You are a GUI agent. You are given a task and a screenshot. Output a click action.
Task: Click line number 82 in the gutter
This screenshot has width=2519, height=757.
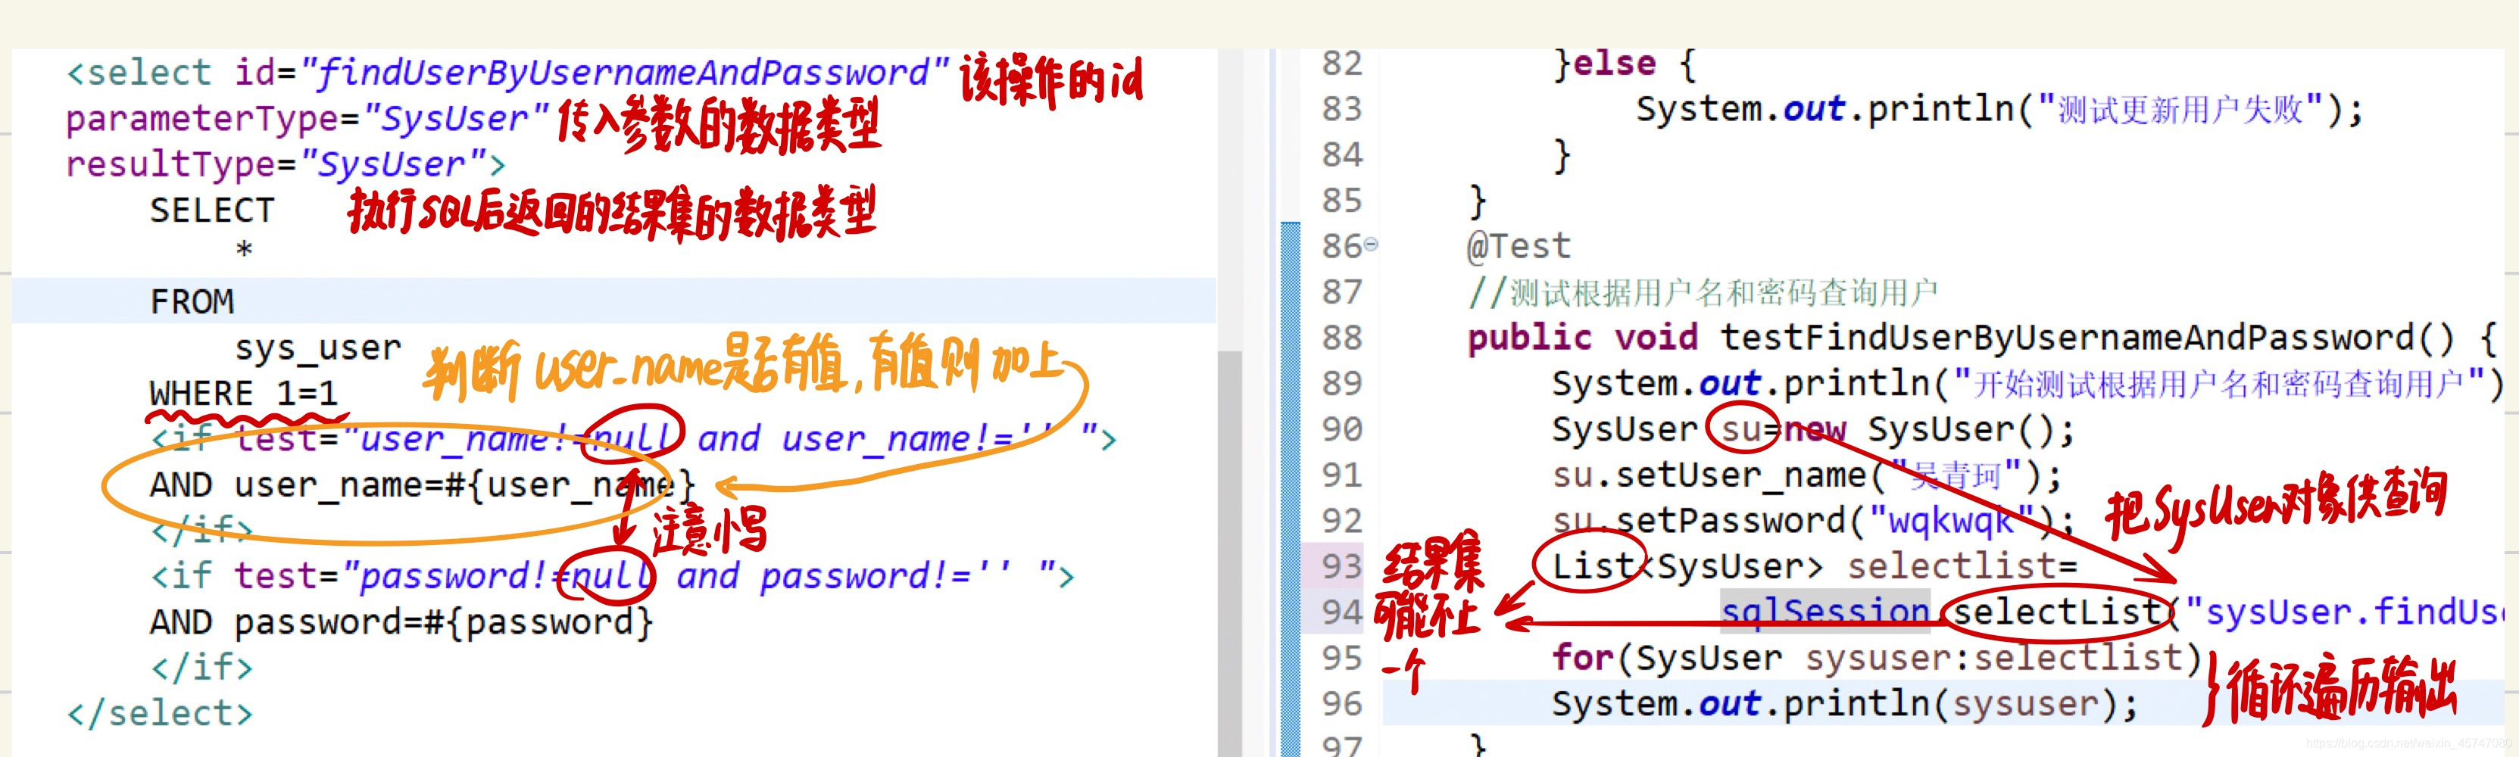point(1341,64)
